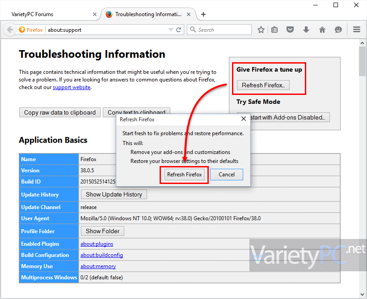
Task: Click Copy text to clipboard button
Action: [136, 111]
